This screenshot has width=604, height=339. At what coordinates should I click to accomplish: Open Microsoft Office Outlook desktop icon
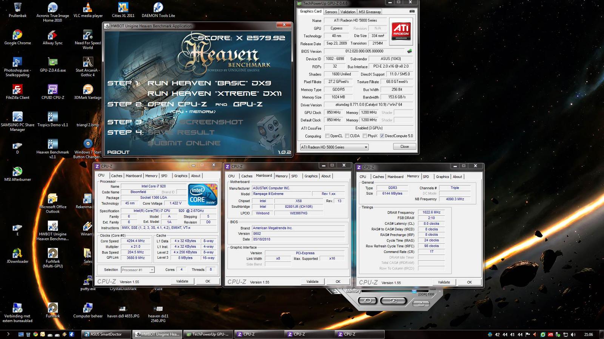[x=52, y=203]
